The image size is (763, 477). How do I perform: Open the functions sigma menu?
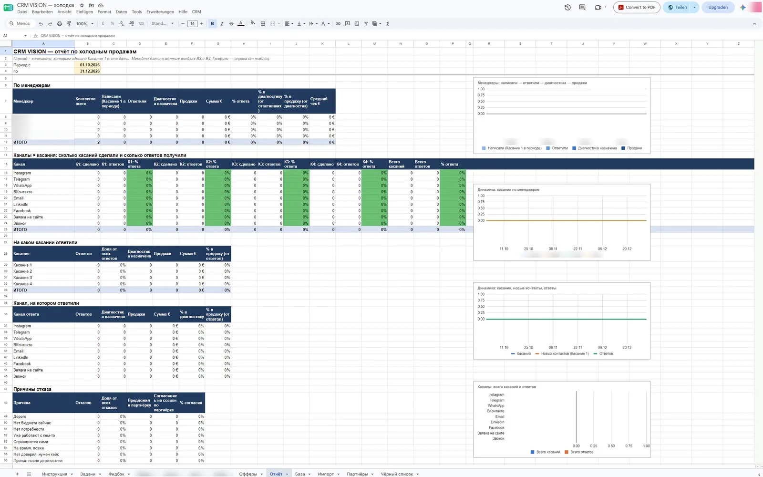(x=388, y=23)
